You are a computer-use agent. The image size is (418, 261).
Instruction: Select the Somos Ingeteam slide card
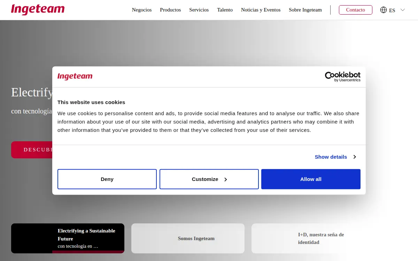tap(188, 238)
